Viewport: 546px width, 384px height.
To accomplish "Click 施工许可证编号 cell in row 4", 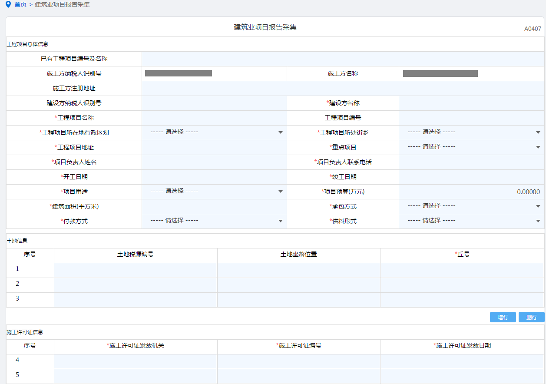I will pyautogui.click(x=299, y=362).
